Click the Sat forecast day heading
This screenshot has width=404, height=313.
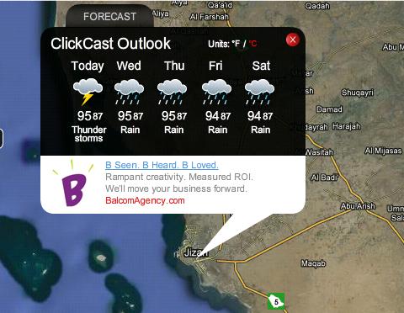click(x=261, y=66)
